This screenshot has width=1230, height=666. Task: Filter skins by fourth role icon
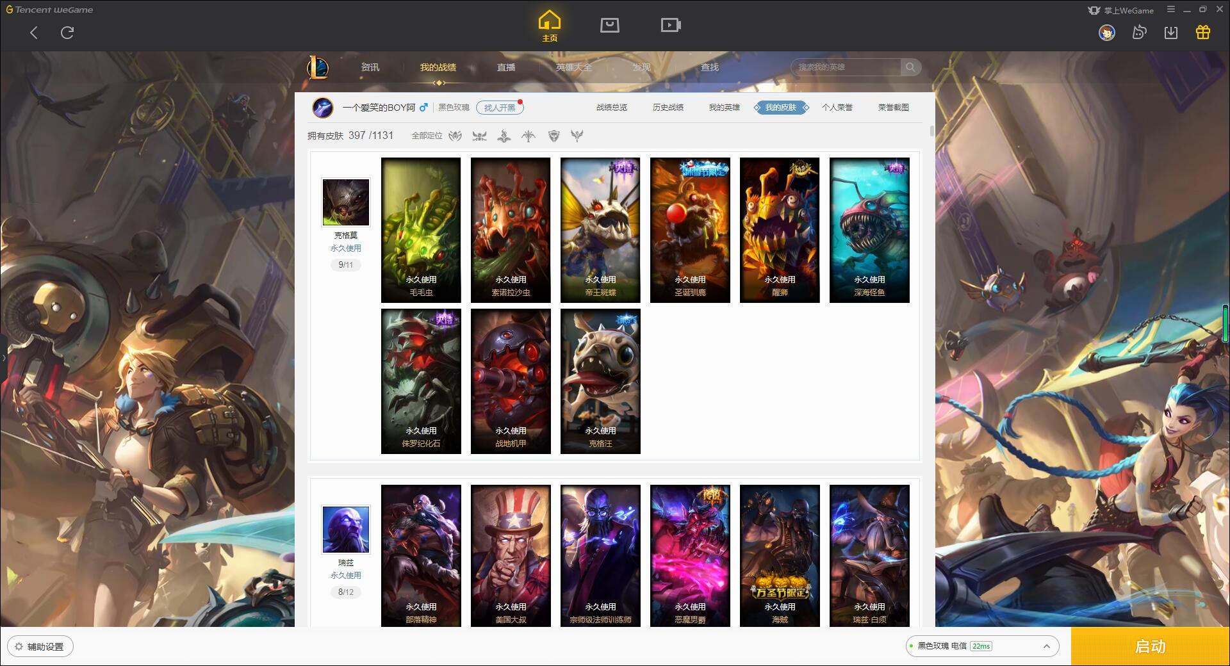coord(529,136)
